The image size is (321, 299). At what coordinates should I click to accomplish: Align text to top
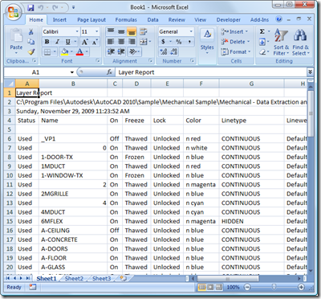[111, 31]
